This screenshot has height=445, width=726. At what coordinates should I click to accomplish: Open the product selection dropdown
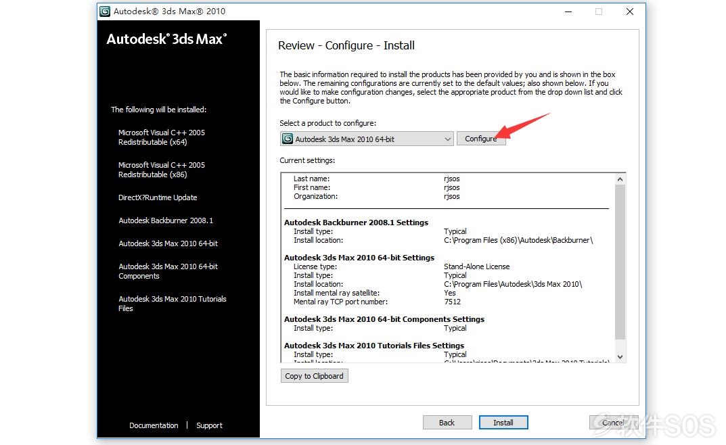pyautogui.click(x=367, y=139)
